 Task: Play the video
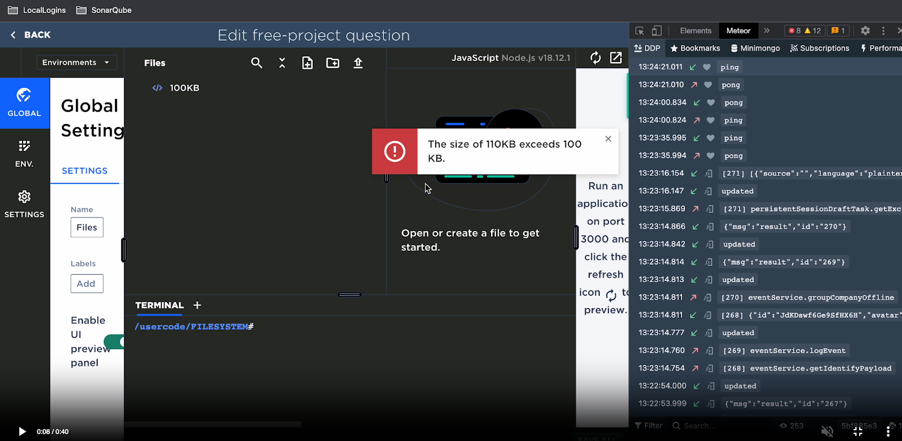click(x=22, y=431)
